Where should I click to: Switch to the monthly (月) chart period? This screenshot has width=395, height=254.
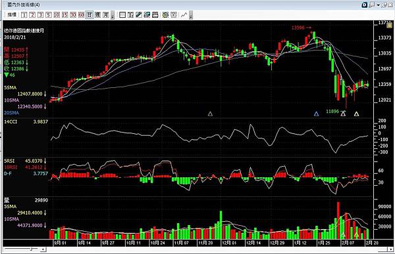point(106,15)
